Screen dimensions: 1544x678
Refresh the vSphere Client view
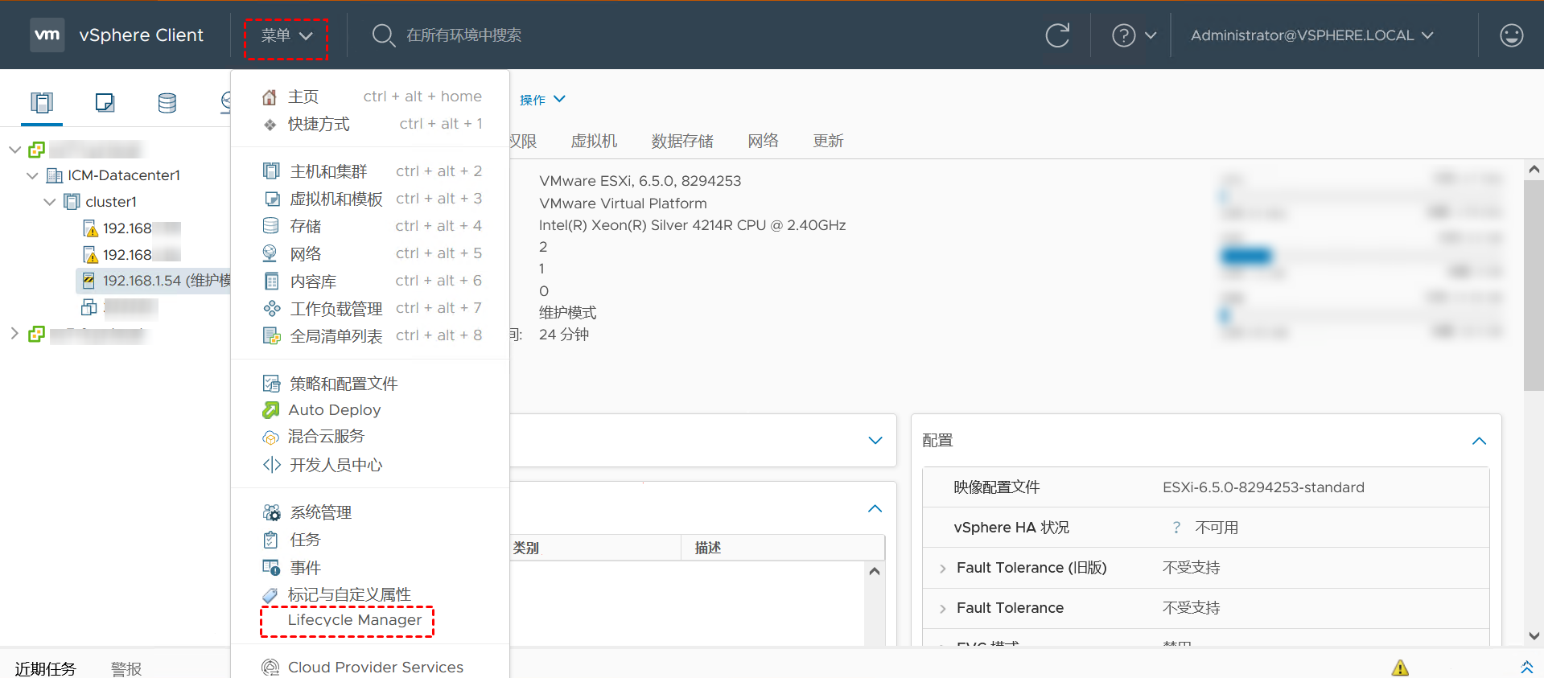tap(1057, 35)
